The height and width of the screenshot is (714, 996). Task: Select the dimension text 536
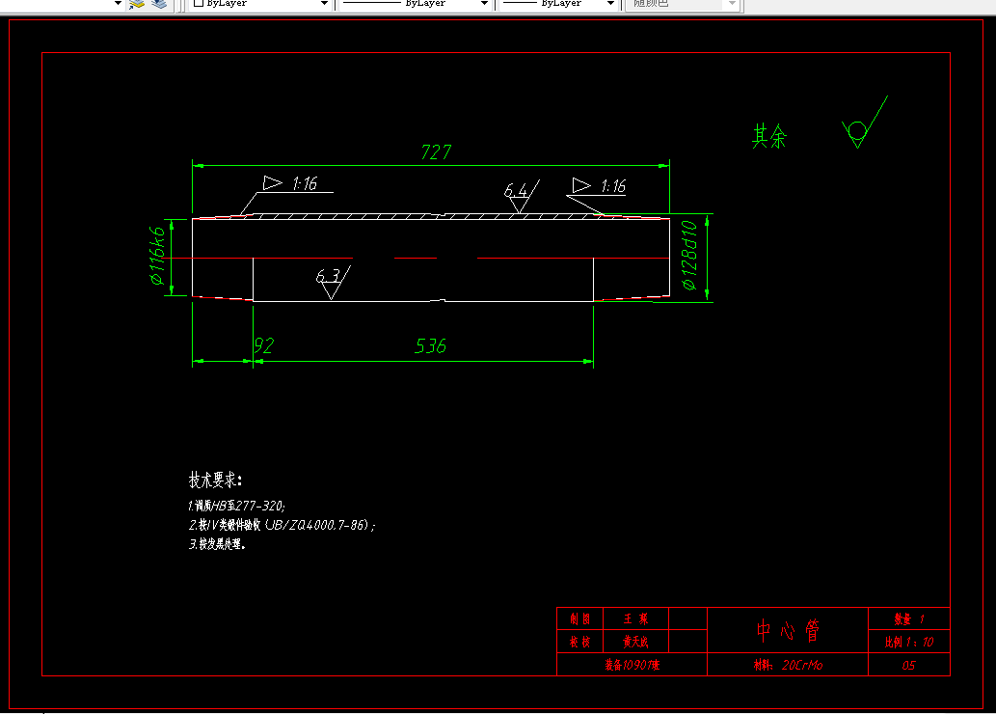[x=431, y=345]
